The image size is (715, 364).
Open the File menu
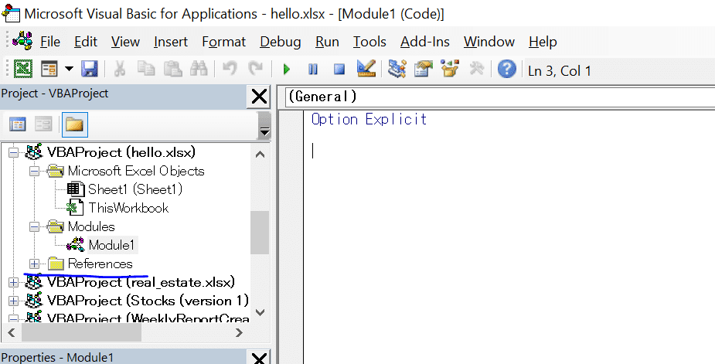coord(50,42)
